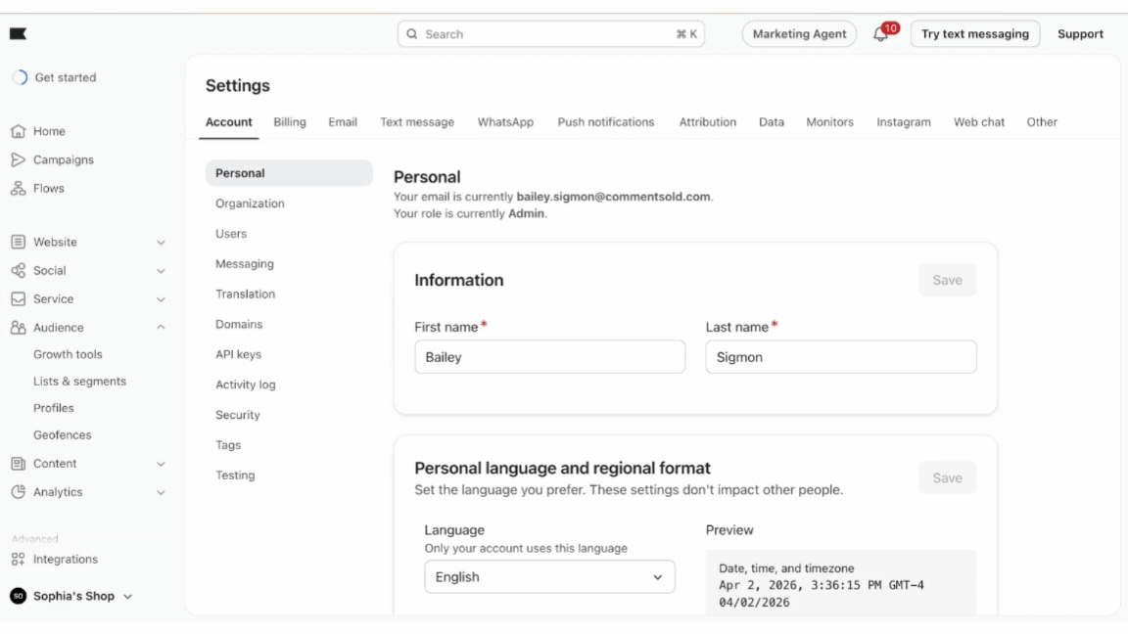
Task: Open the Attribution settings tab
Action: (707, 122)
